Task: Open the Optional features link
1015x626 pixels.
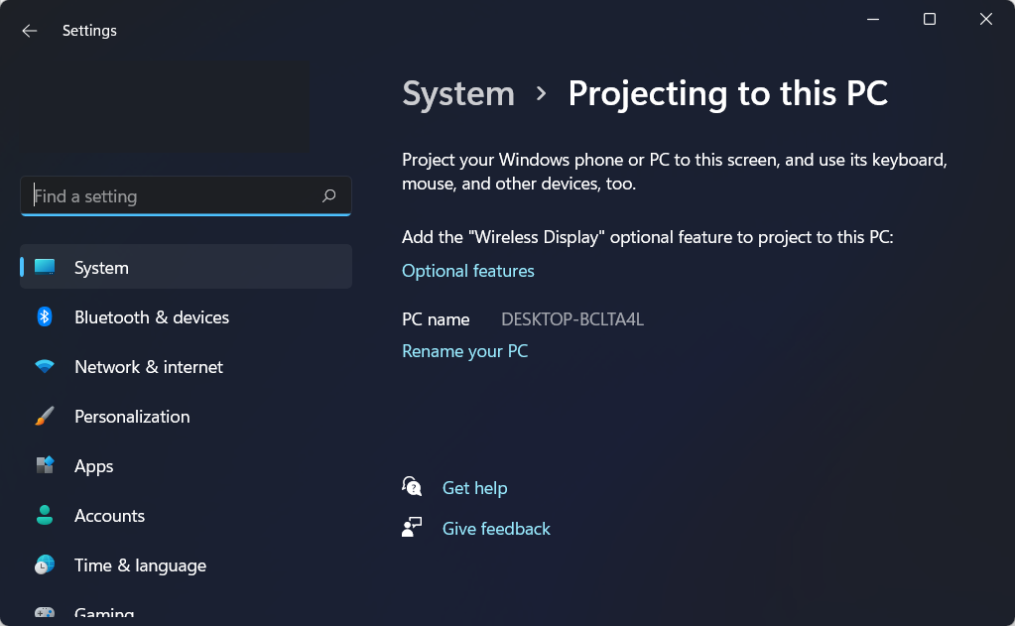Action: [x=468, y=271]
